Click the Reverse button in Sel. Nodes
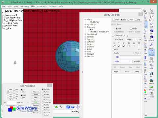This screenshot has width=158, height=118. 36,113
